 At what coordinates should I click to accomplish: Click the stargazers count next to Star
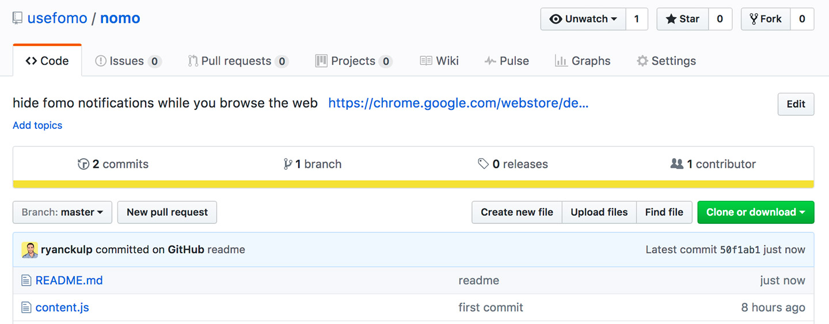coord(720,19)
